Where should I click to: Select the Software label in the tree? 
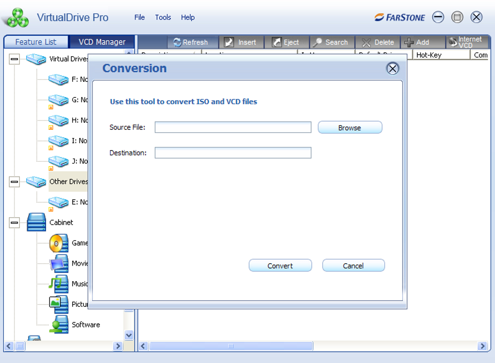coord(86,325)
